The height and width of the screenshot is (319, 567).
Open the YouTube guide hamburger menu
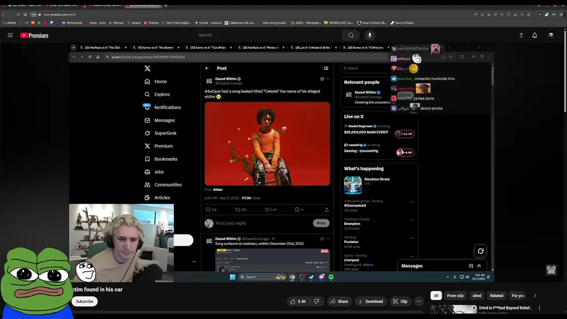pyautogui.click(x=10, y=35)
